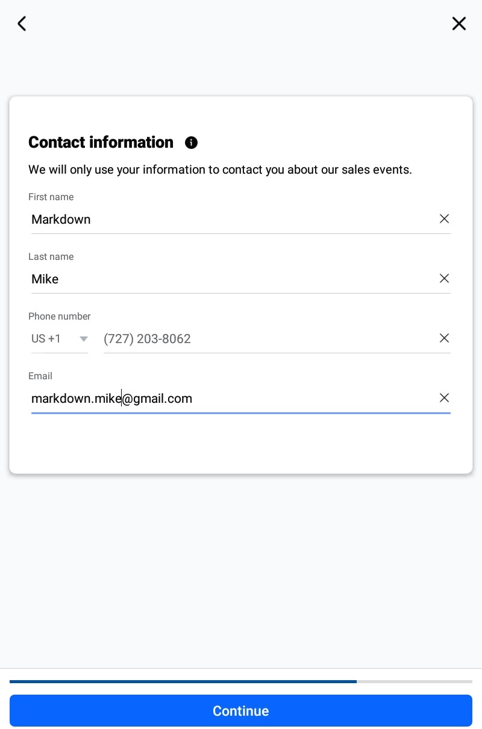Click the Phone number label
Screen dimensions: 482x729
tap(59, 317)
